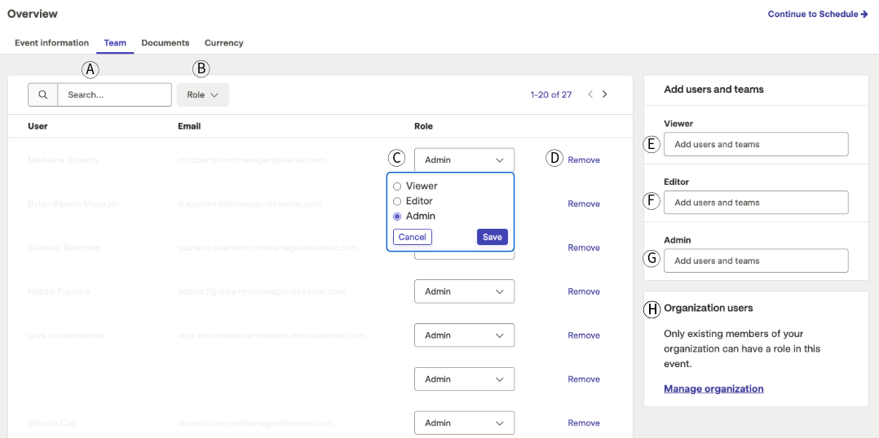Open Shumin Cao's role dropdown
The image size is (879, 438).
pos(464,423)
